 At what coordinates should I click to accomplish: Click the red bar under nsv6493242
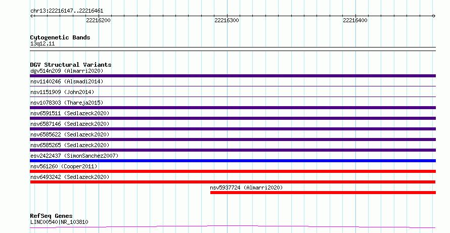tap(233, 182)
